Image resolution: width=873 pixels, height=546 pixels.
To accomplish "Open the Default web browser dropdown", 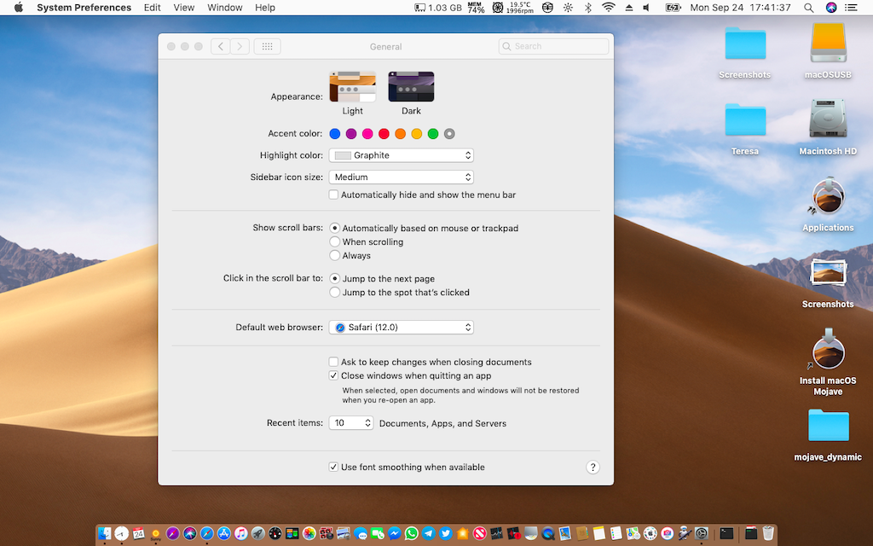I will coord(402,327).
